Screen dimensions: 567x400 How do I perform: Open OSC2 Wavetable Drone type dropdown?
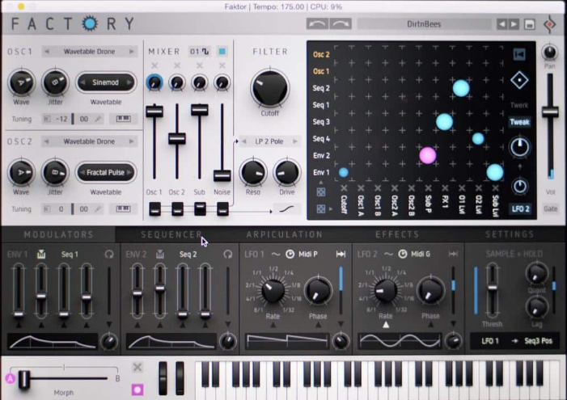[x=89, y=141]
